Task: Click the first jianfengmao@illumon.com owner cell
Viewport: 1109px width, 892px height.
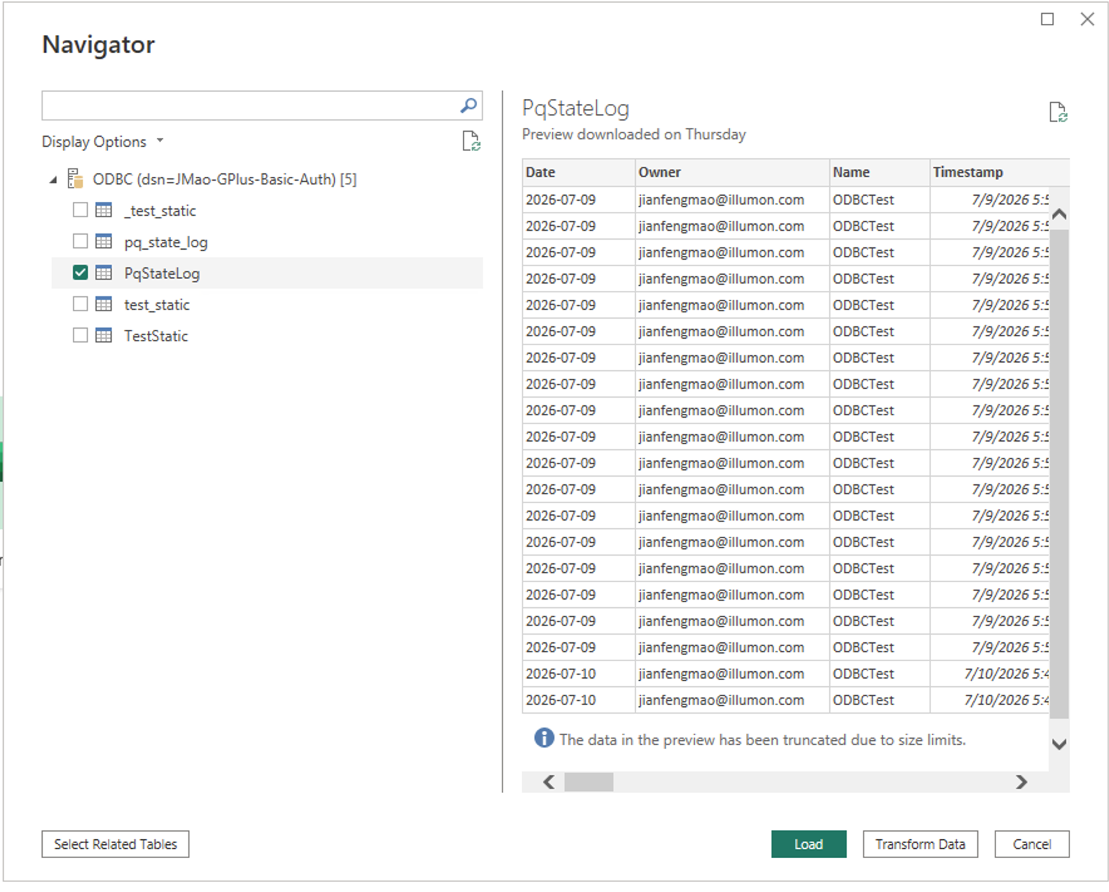Action: pos(732,199)
